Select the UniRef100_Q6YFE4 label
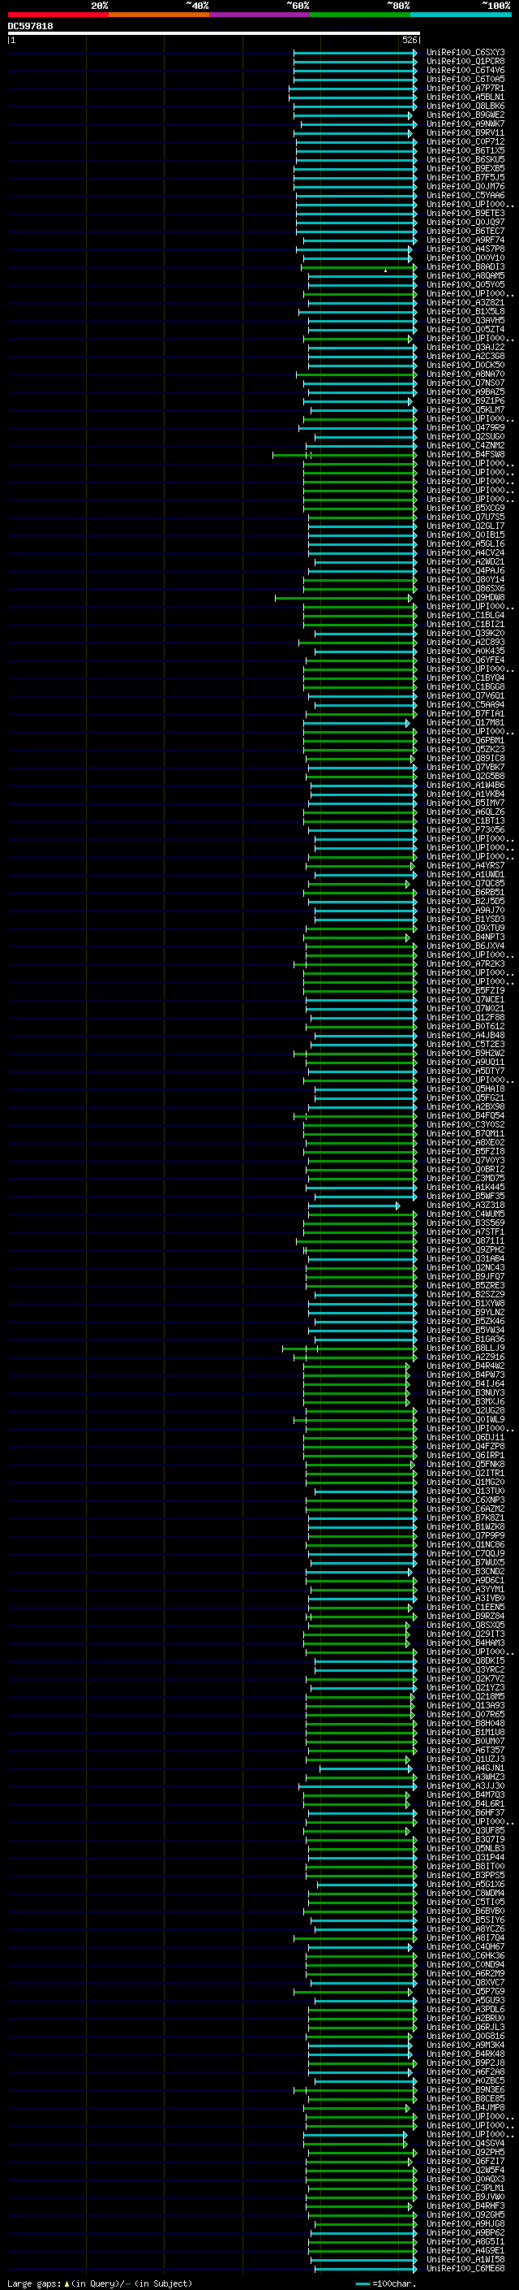This screenshot has height=2290, width=519. [465, 660]
